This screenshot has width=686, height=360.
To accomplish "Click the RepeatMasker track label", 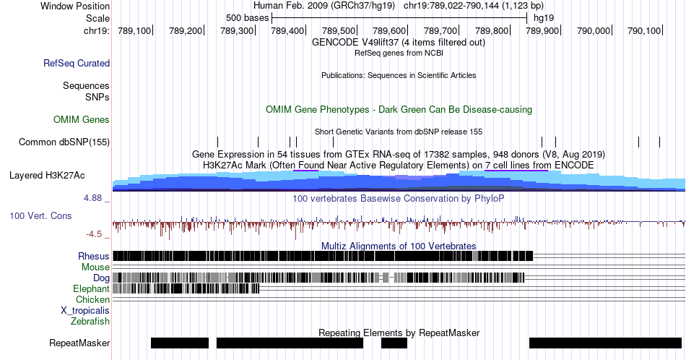I will pos(79,343).
